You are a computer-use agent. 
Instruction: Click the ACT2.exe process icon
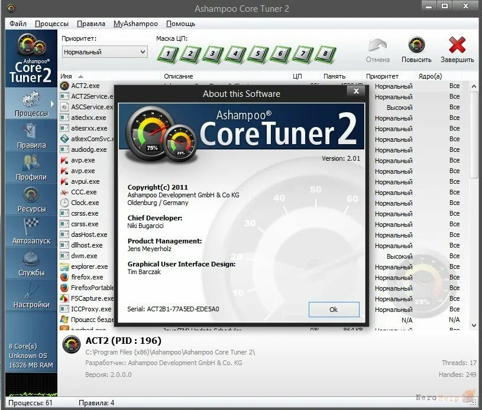pyautogui.click(x=64, y=86)
